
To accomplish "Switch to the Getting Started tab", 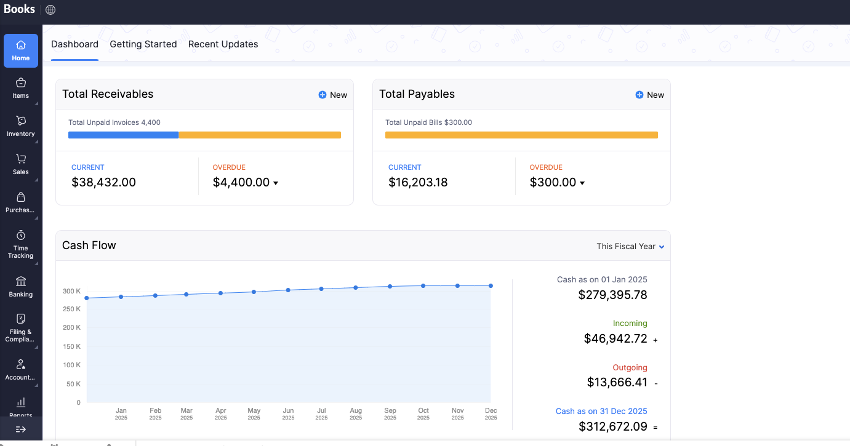I will coord(143,44).
